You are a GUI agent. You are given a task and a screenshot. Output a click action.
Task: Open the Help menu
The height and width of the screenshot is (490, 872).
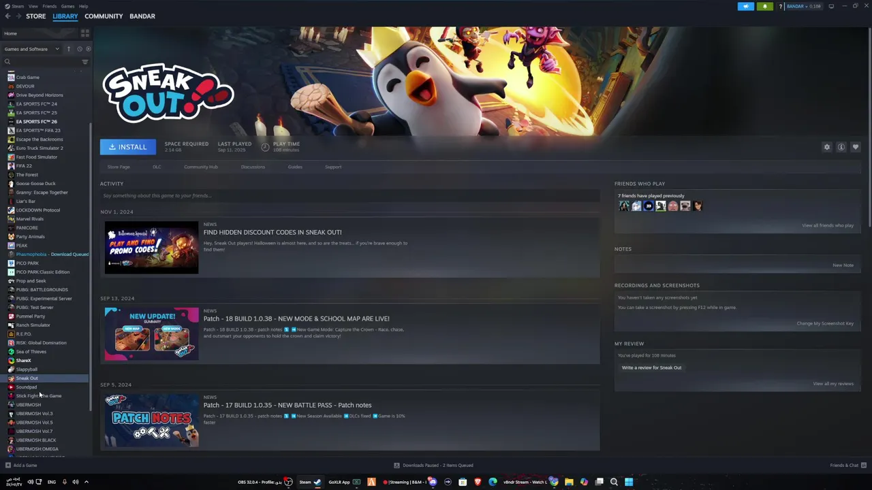83,6
